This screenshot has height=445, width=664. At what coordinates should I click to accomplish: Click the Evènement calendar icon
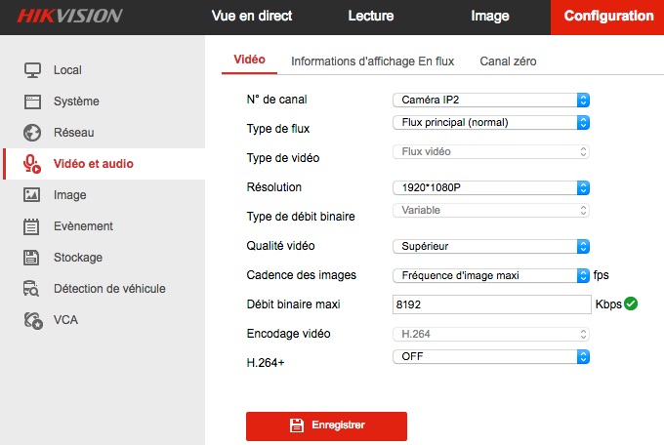point(32,226)
